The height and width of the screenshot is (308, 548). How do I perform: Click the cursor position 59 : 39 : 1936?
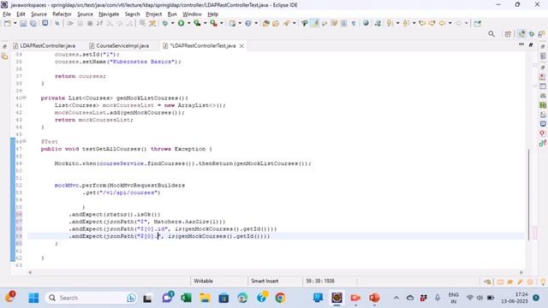click(320, 281)
